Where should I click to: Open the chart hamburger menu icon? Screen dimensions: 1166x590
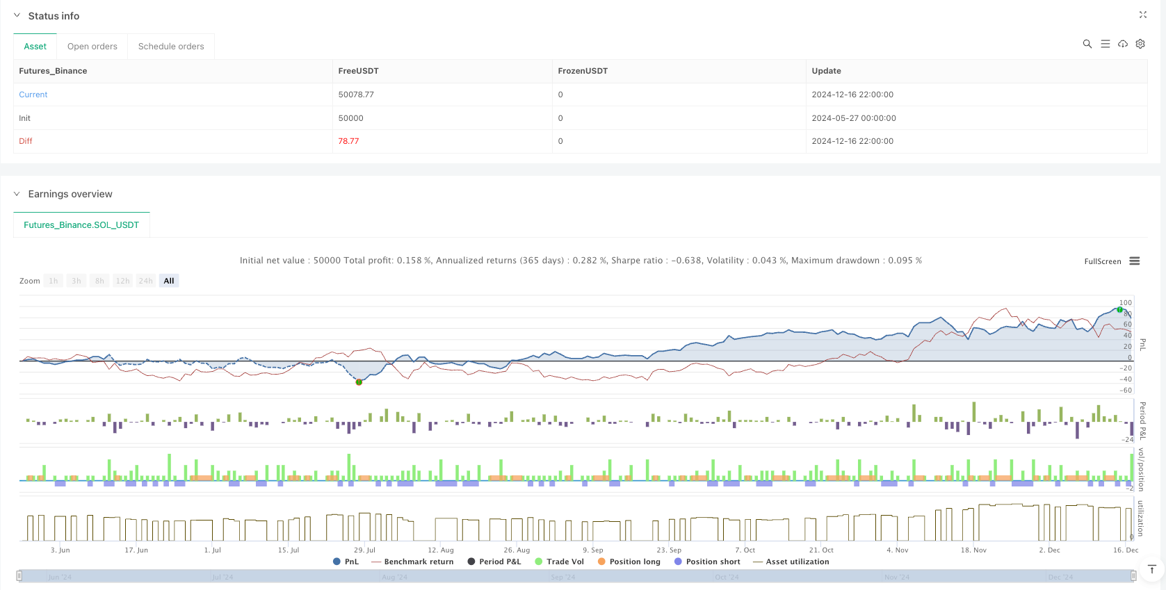tap(1135, 261)
